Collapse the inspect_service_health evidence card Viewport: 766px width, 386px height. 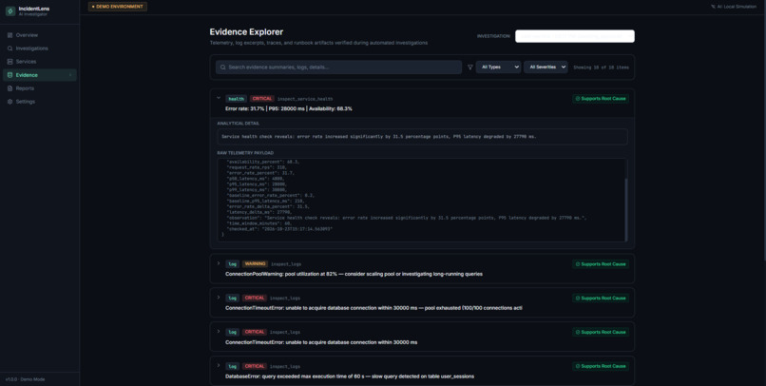219,98
